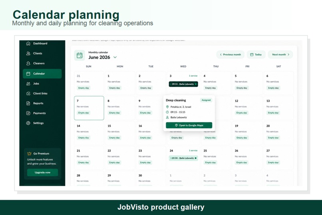Image resolution: width=322 pixels, height=215 pixels.
Task: Open the 09:15 Baila Lebowitz service
Action: coord(183,84)
